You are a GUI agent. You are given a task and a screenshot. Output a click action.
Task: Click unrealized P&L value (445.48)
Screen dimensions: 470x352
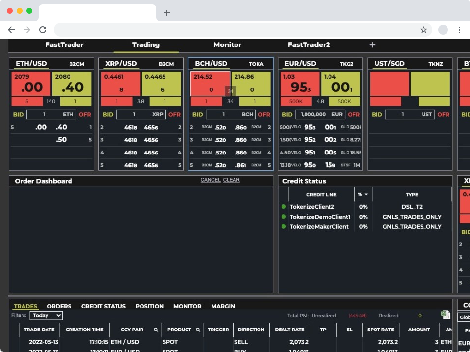[357, 316]
